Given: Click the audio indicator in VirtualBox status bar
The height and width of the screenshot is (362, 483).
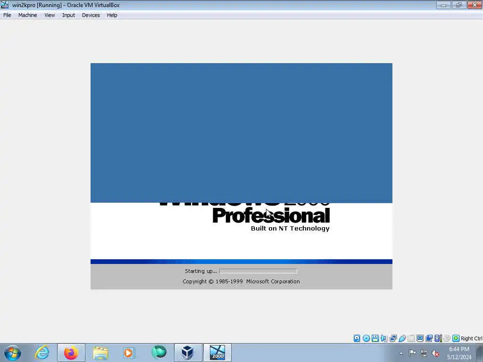Looking at the screenshot, I should pos(384,338).
